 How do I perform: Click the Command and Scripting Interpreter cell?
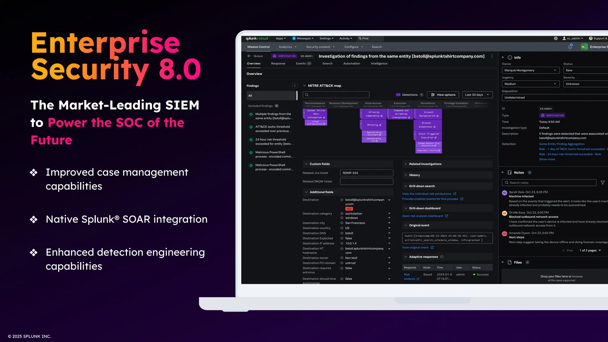point(400,114)
